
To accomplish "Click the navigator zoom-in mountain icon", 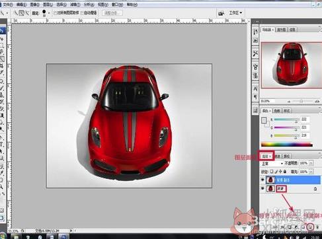I will [x=317, y=101].
